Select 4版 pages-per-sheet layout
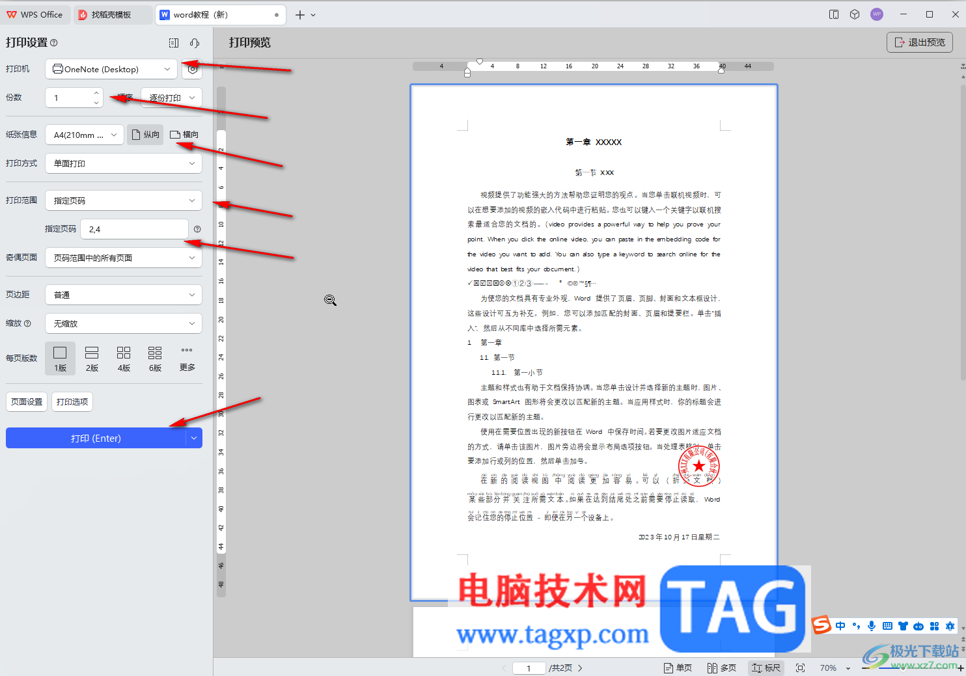The width and height of the screenshot is (966, 676). [124, 358]
